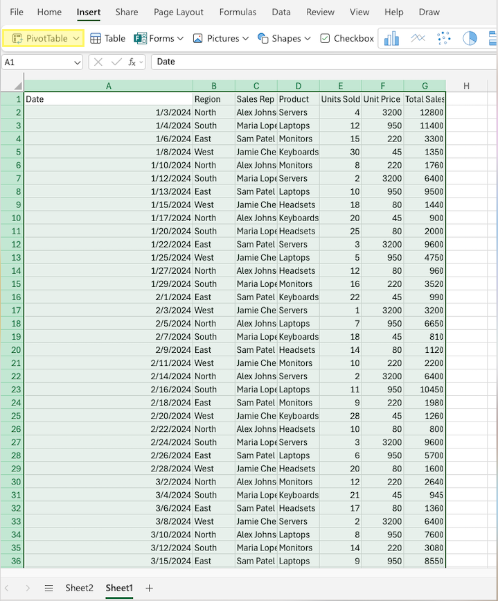The image size is (498, 601).
Task: Open the PivotTable dropdown arrow
Action: pyautogui.click(x=76, y=38)
